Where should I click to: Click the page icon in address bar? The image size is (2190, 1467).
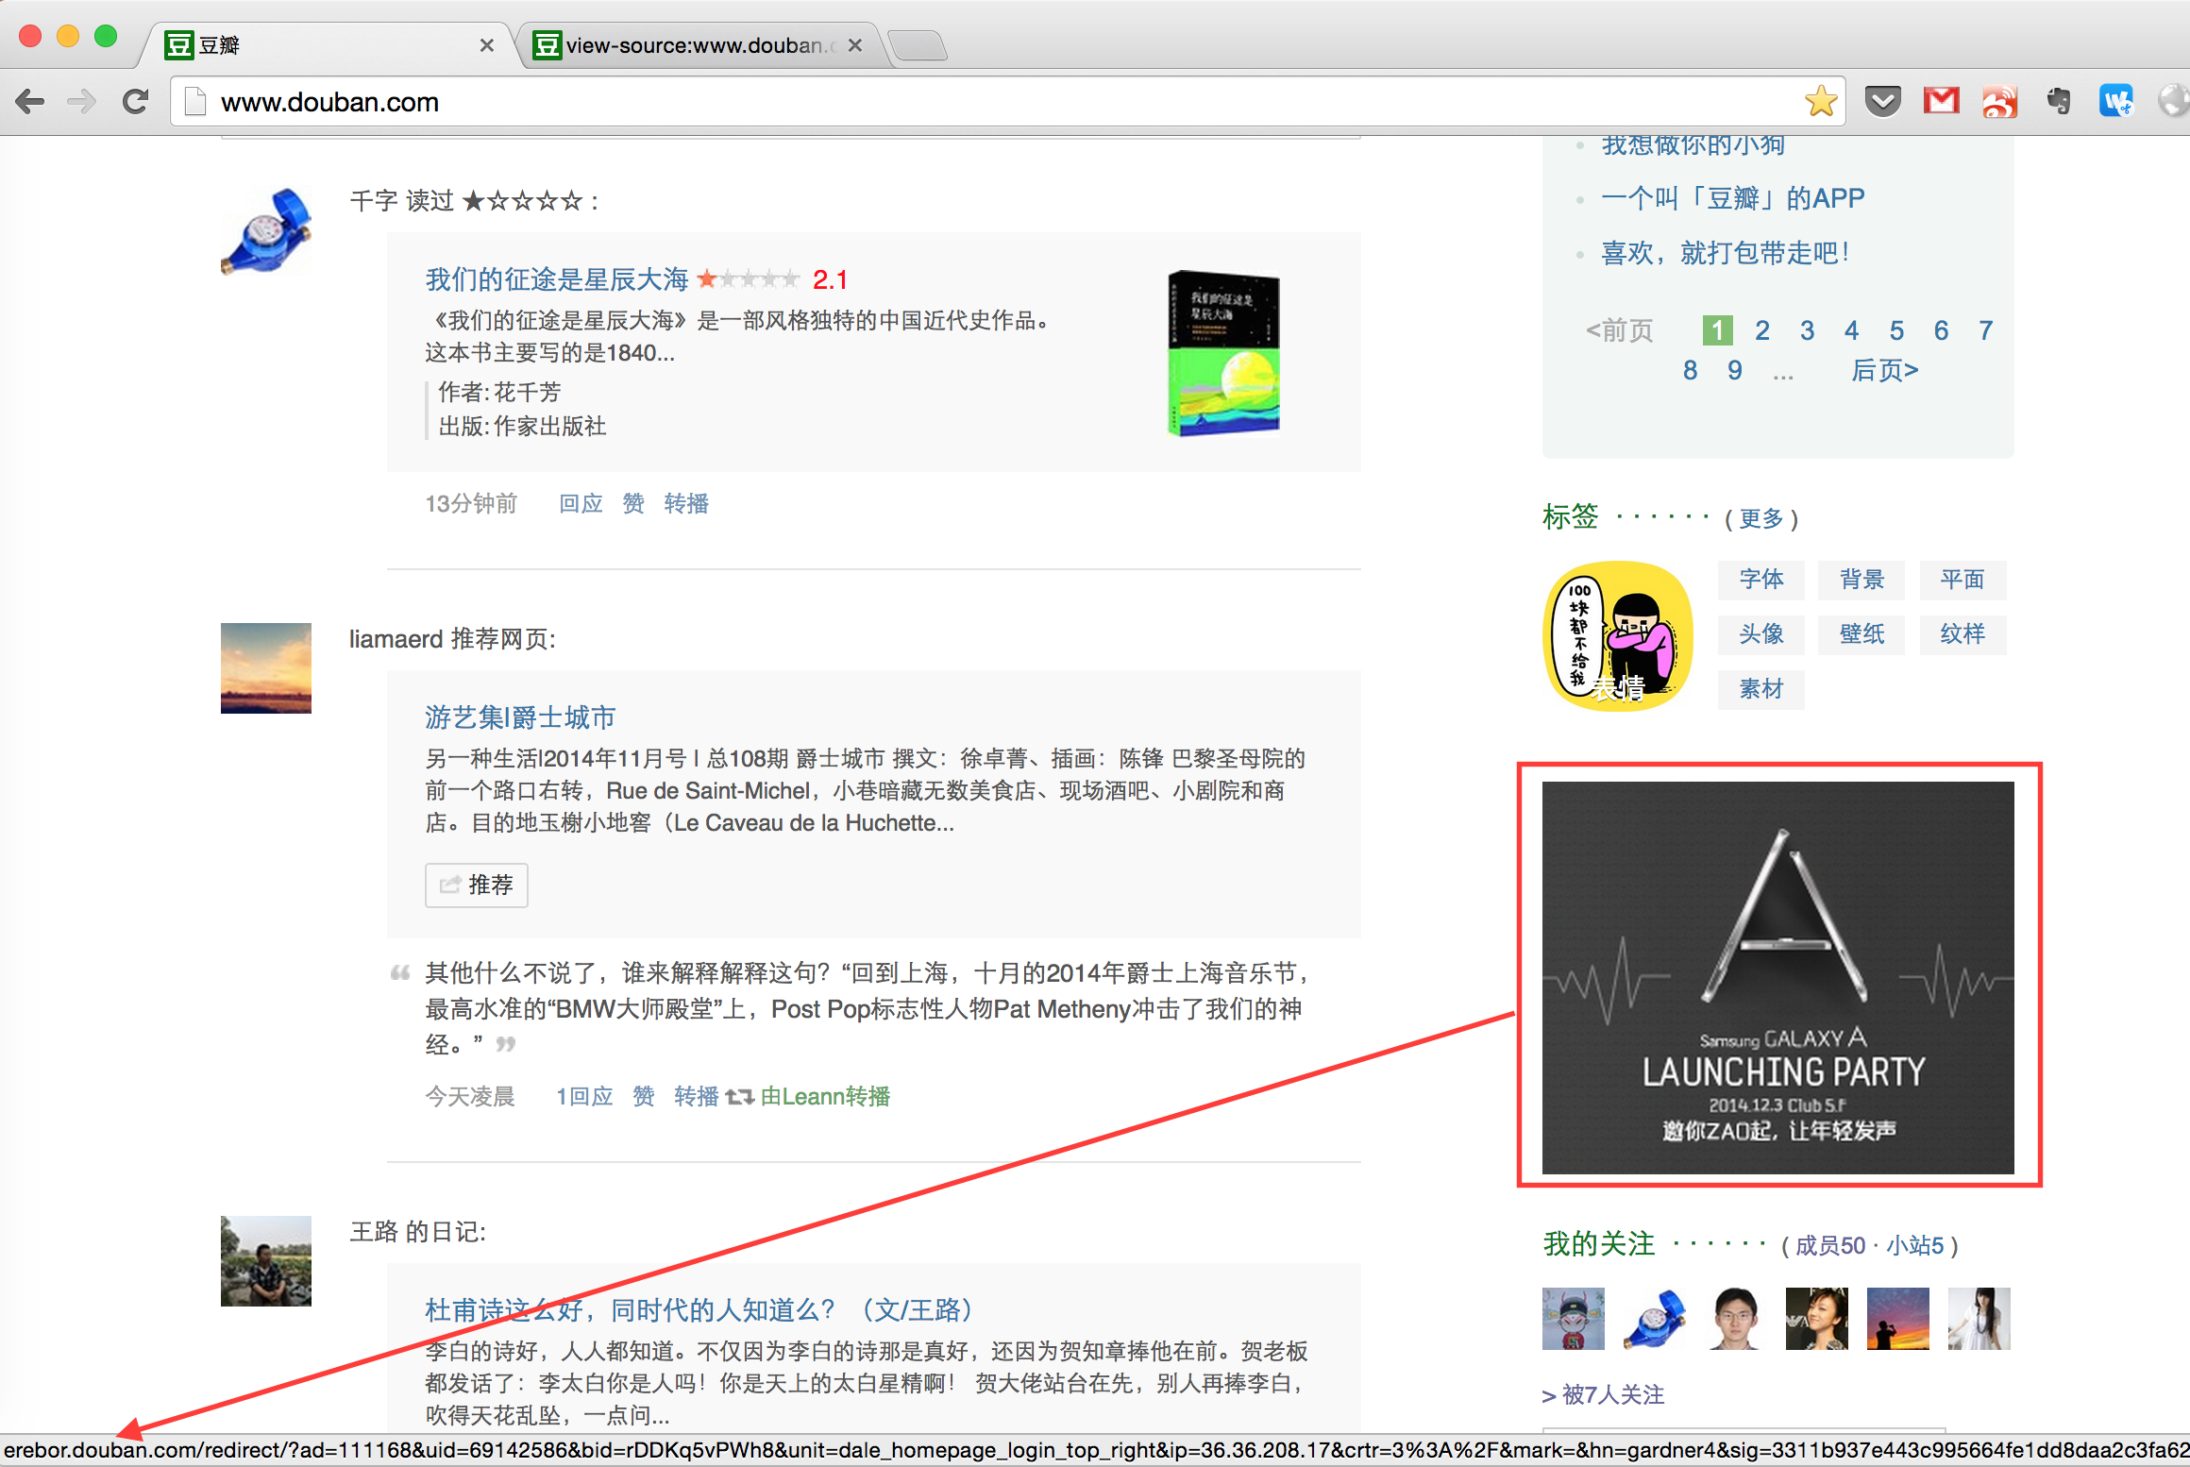[195, 101]
